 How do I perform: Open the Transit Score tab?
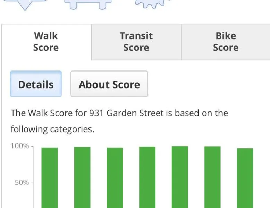tap(136, 42)
